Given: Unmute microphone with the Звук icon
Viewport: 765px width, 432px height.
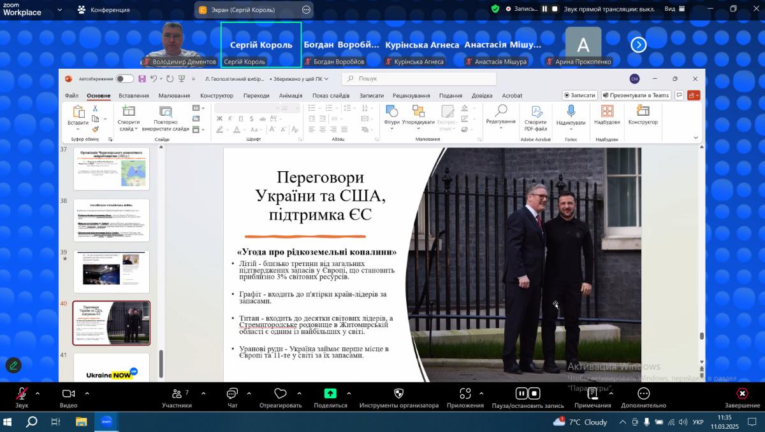Looking at the screenshot, I should pos(22,394).
